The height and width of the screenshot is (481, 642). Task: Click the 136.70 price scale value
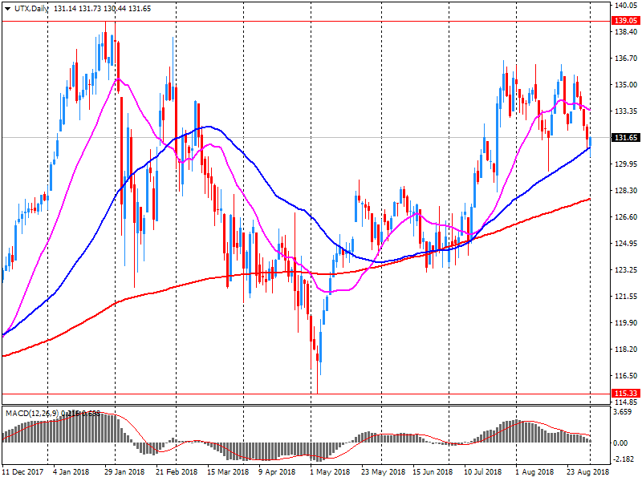coord(626,59)
